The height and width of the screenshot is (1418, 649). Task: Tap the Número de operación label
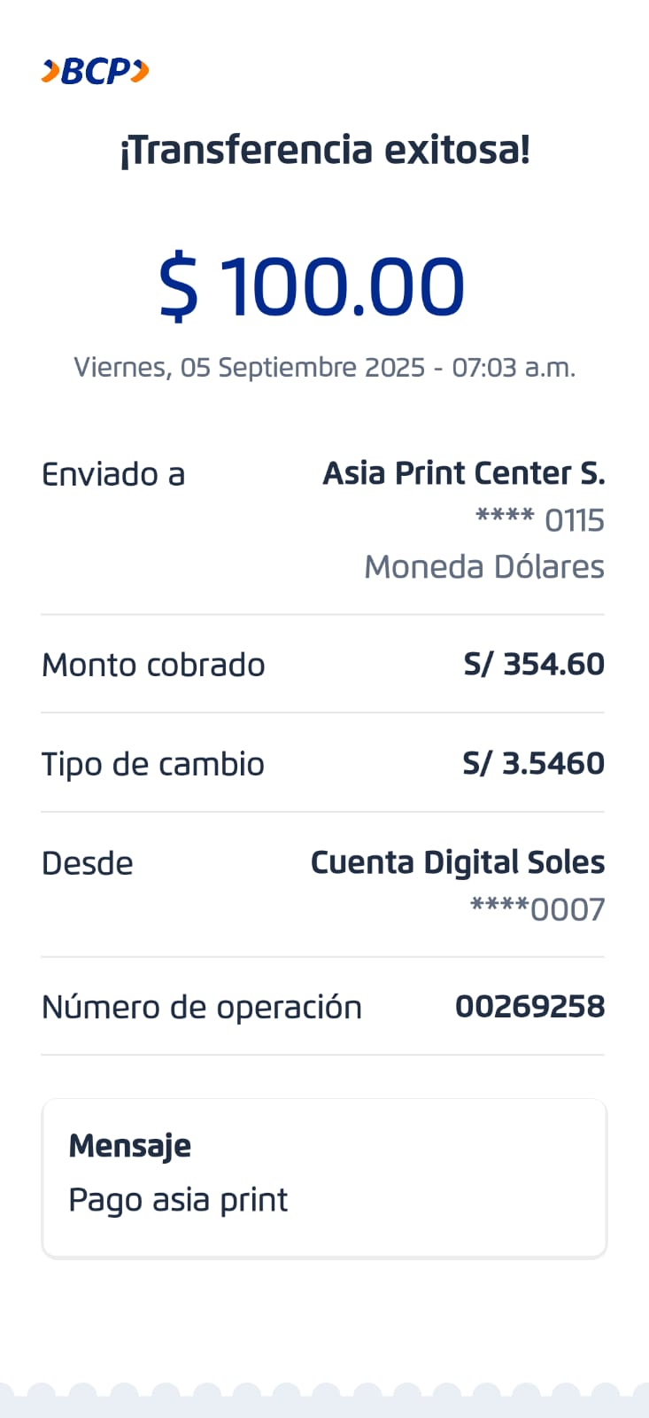click(202, 1008)
